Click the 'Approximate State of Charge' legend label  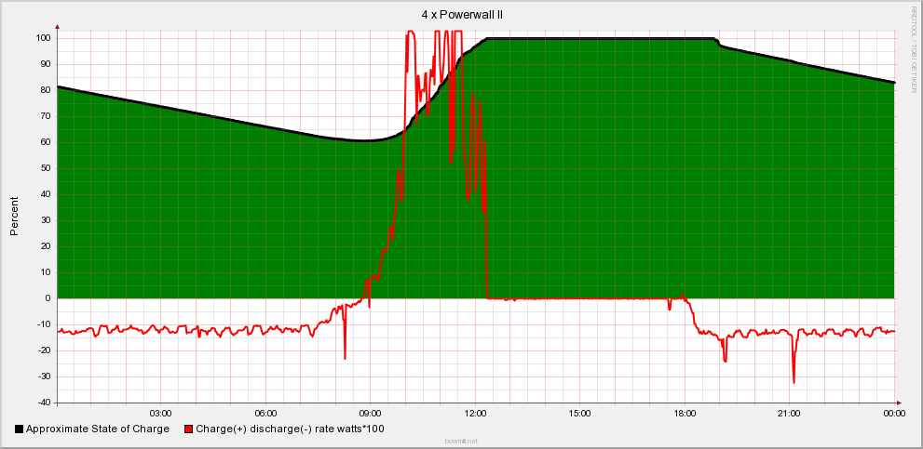coord(98,429)
